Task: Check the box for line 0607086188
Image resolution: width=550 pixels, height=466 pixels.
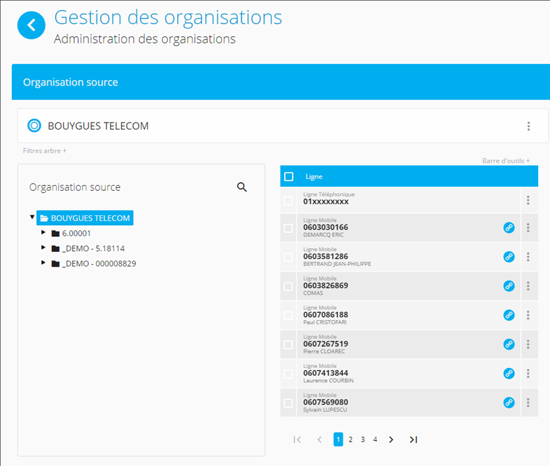Action: [x=288, y=315]
